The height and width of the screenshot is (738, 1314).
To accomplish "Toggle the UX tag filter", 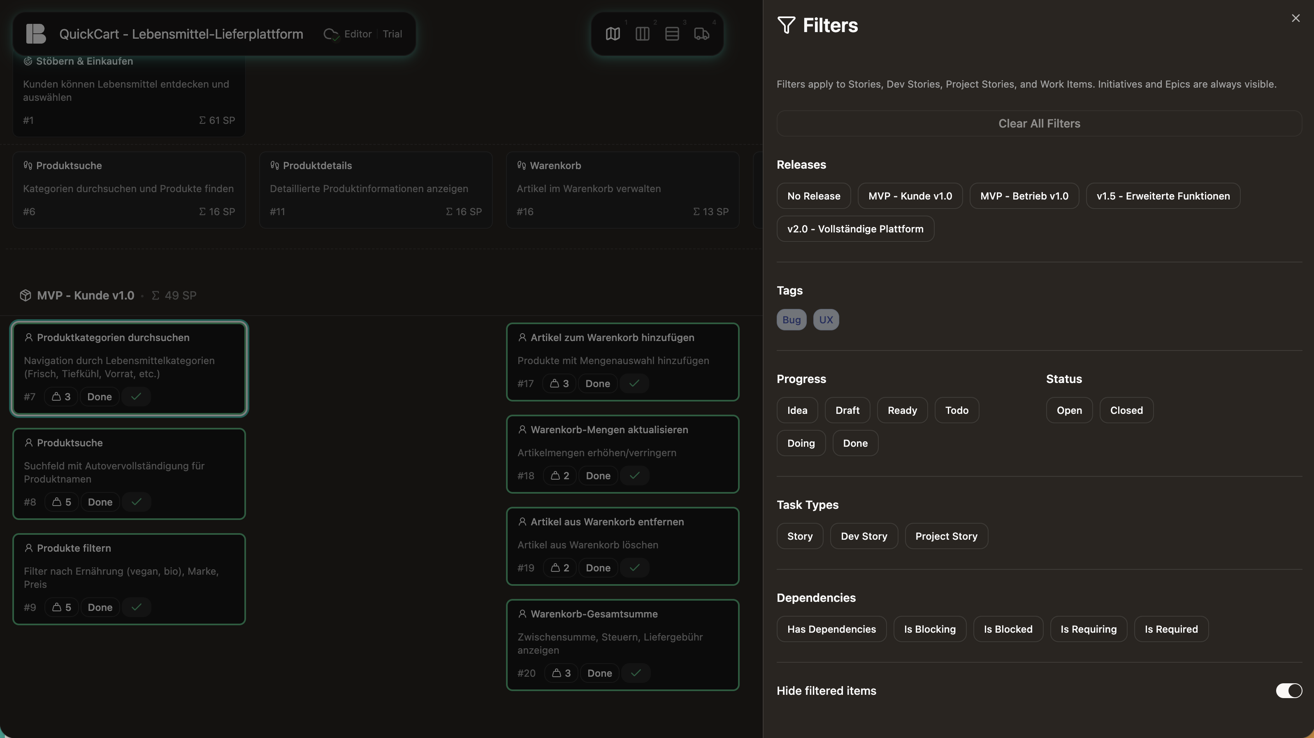I will (x=826, y=320).
